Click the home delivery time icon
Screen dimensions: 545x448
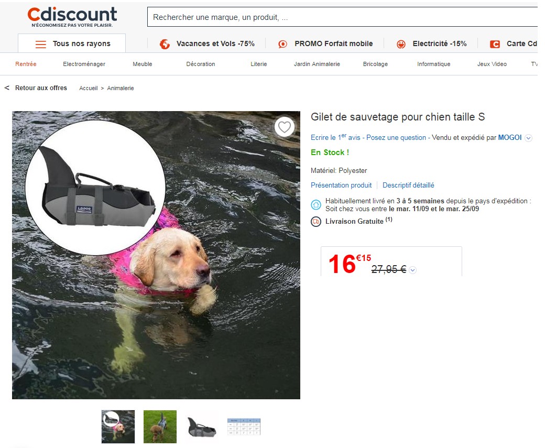316,204
